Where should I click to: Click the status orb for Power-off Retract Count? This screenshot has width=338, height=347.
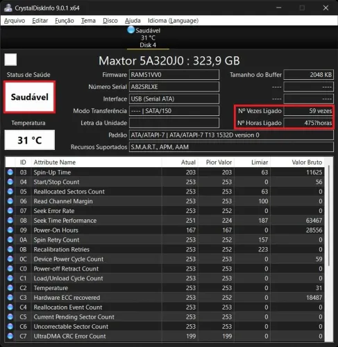pos(10,269)
